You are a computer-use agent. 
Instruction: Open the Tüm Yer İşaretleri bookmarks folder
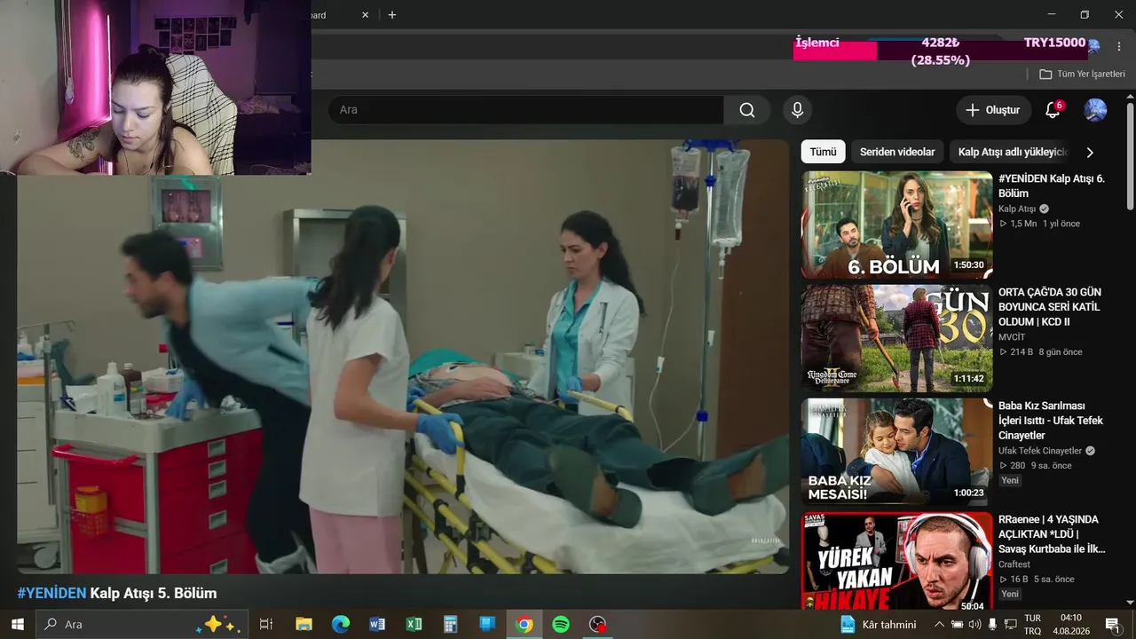point(1082,74)
